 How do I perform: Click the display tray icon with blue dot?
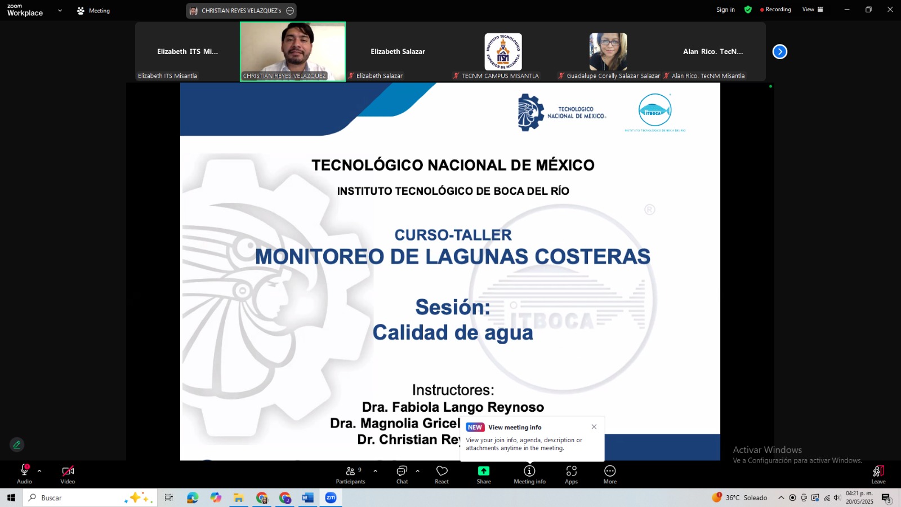[815, 498]
